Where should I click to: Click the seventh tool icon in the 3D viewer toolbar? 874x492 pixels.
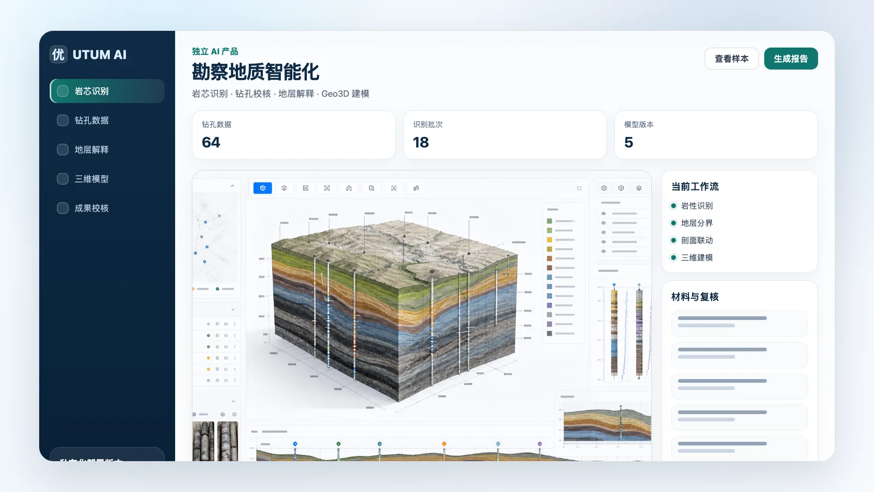click(394, 188)
